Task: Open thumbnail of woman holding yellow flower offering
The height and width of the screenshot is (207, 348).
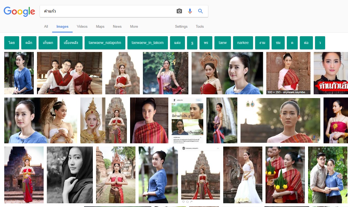Action: tap(285, 175)
